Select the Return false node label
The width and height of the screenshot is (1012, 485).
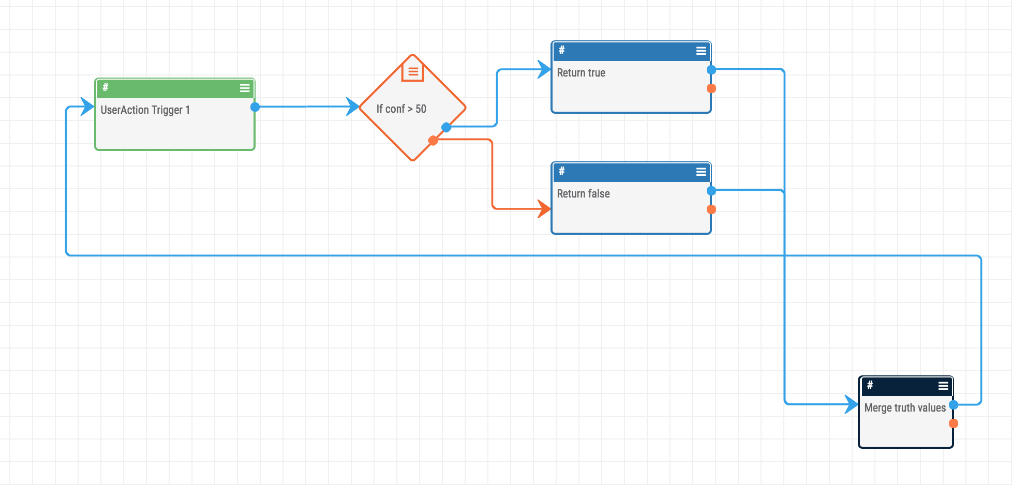(x=583, y=194)
